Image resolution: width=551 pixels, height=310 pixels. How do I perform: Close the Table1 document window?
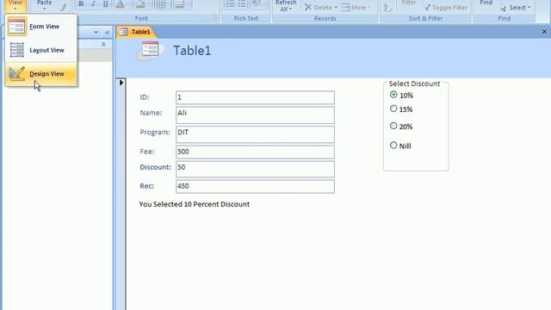click(x=544, y=32)
